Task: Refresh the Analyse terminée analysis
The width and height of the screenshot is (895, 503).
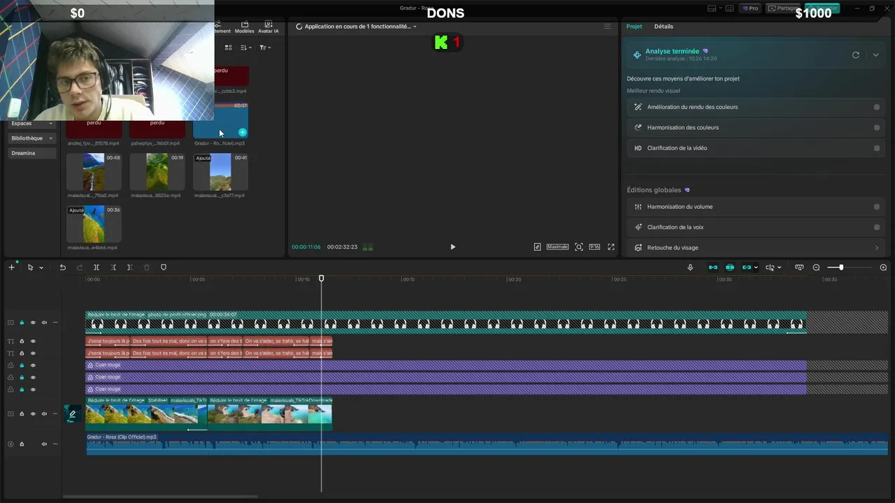Action: pyautogui.click(x=856, y=54)
